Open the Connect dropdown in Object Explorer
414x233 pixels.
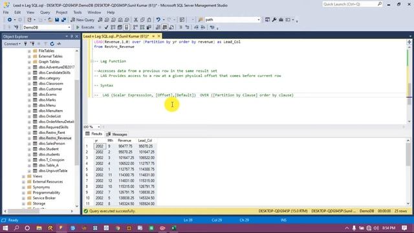coord(12,44)
